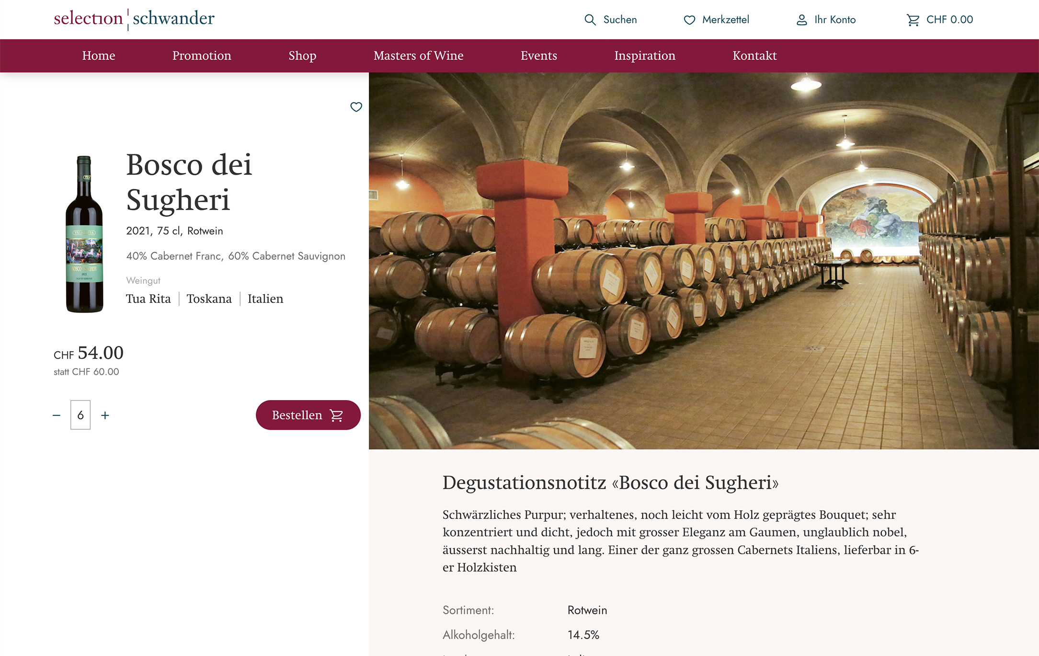Screen dimensions: 1039x656
Task: Click the Alkoholgehalt value 14.5%
Action: [x=583, y=635]
